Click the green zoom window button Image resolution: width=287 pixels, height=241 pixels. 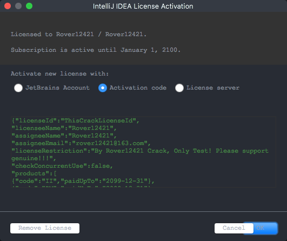click(29, 6)
